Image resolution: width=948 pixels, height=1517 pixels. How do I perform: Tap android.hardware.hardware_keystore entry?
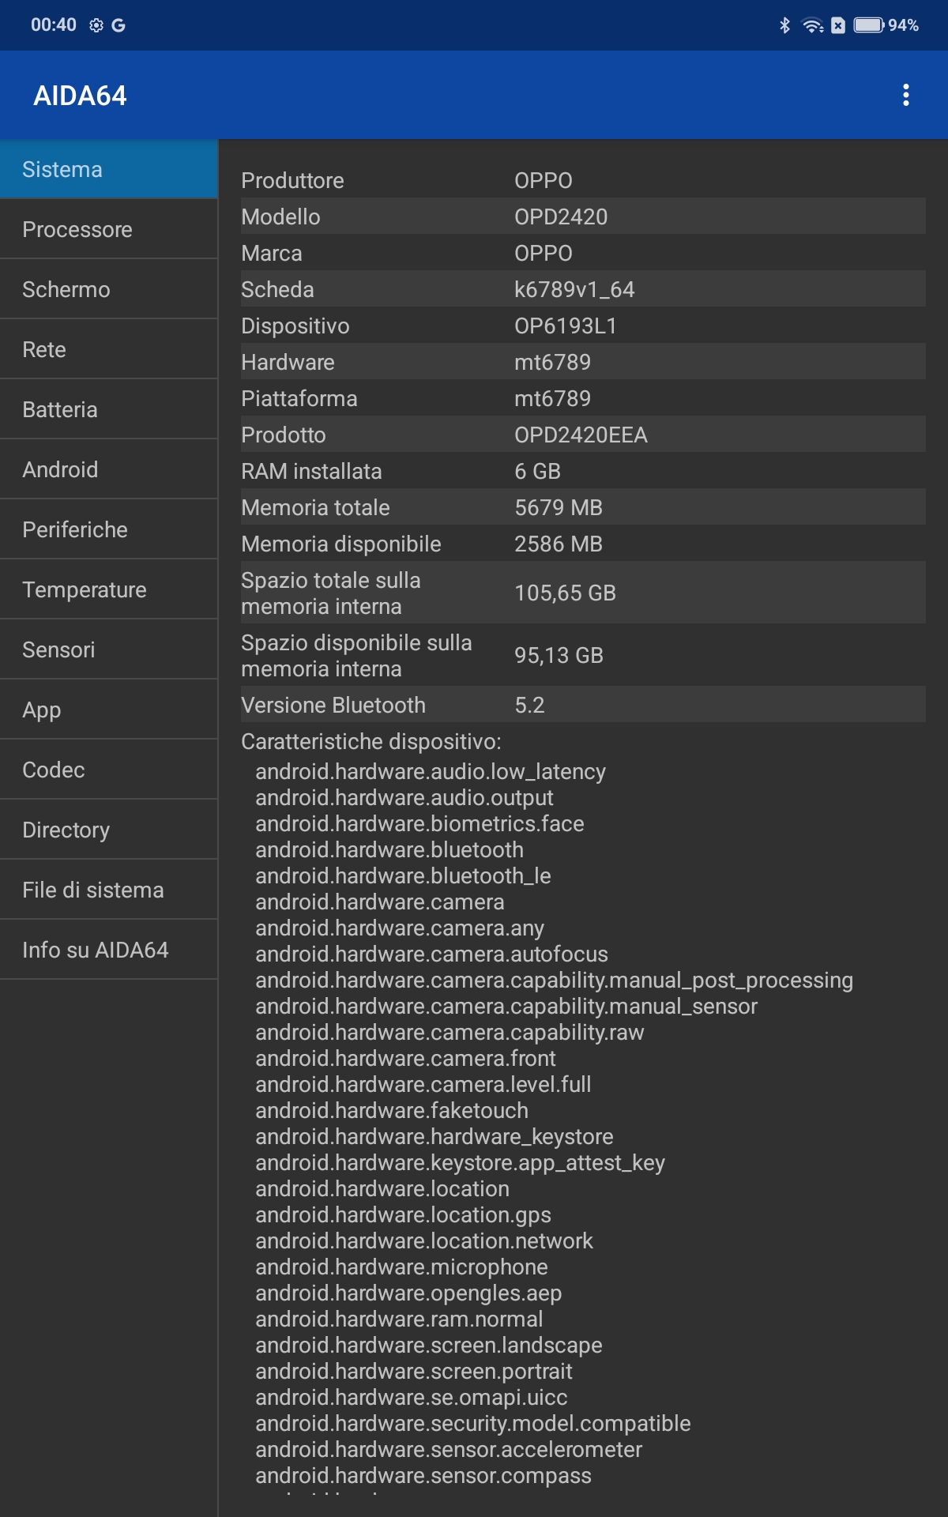coord(434,1136)
